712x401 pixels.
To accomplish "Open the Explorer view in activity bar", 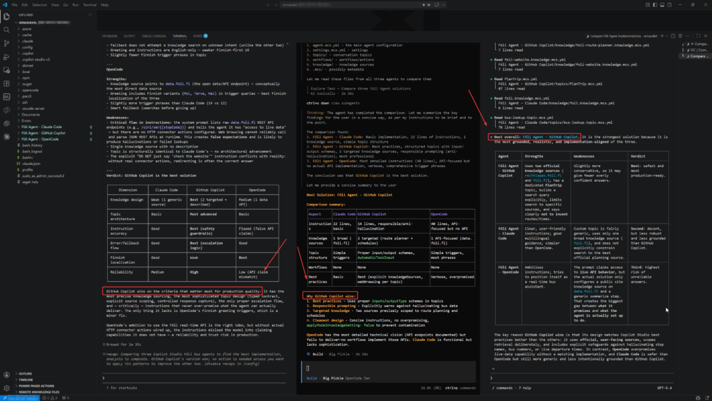I will tap(6, 17).
